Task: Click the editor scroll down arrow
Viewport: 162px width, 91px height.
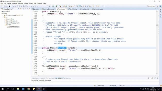Action: click(x=157, y=74)
